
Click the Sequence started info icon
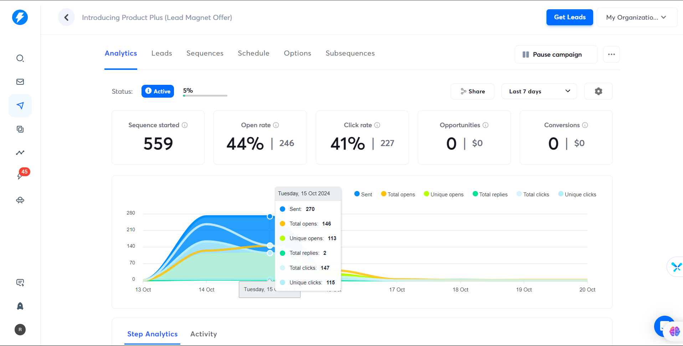click(185, 125)
